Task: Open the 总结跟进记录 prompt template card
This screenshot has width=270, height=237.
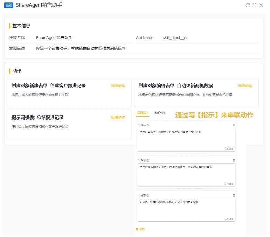Action: coord(69,124)
